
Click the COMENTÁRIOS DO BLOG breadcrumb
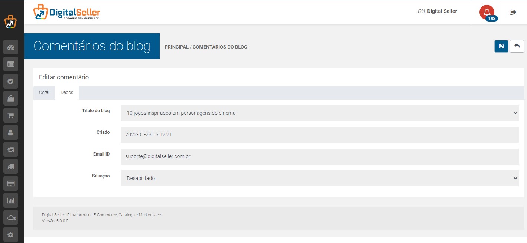[x=220, y=47]
